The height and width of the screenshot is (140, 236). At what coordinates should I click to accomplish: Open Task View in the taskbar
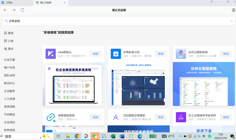[x=58, y=136]
